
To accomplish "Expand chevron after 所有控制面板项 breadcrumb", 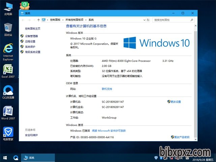I will coord(86,20).
